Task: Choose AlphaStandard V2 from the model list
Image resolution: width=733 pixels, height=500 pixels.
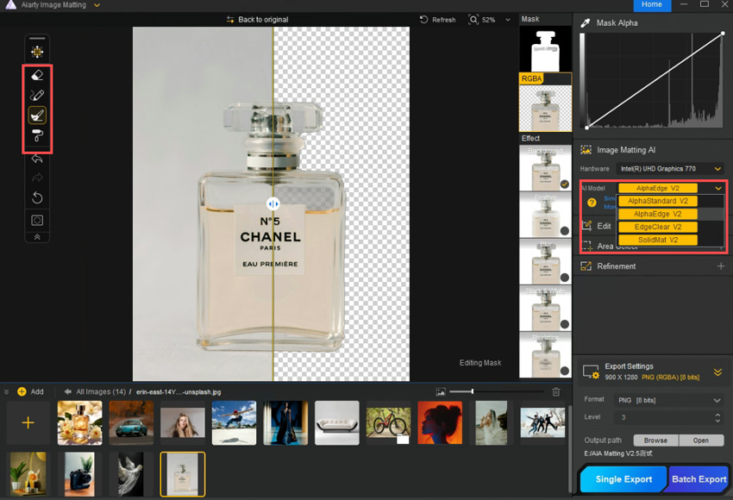Action: coord(658,201)
